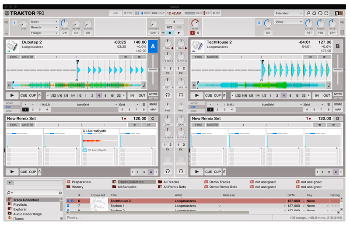Open FX unit 2 Delay dropdown

pos(288,22)
